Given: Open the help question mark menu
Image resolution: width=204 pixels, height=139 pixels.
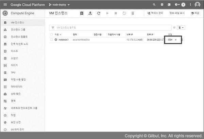Looking at the screenshot, I should 177,5.
